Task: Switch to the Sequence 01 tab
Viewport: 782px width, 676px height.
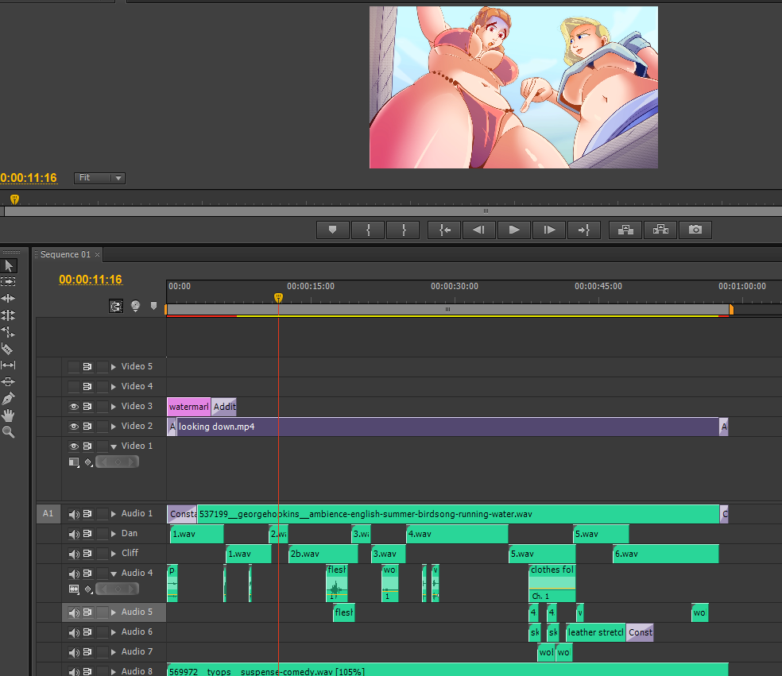Action: pyautogui.click(x=65, y=255)
